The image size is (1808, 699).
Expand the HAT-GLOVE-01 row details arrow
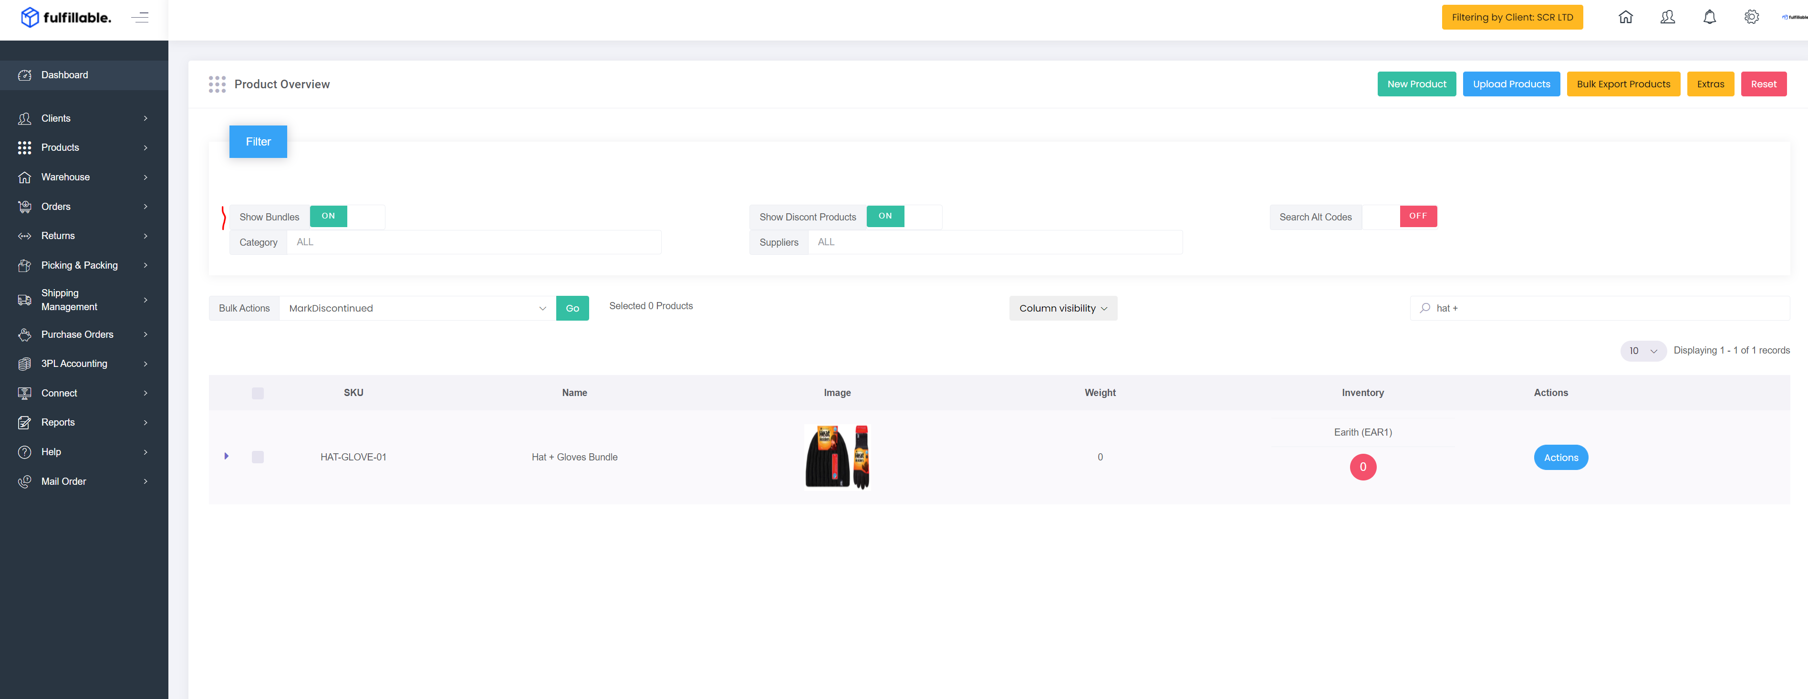(226, 456)
